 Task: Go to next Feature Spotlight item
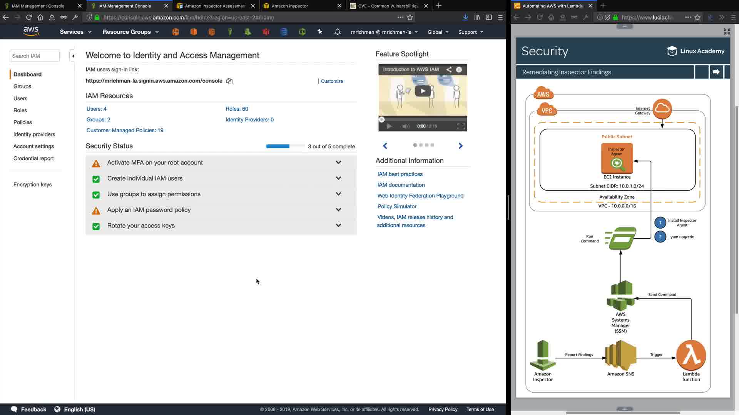(x=460, y=146)
